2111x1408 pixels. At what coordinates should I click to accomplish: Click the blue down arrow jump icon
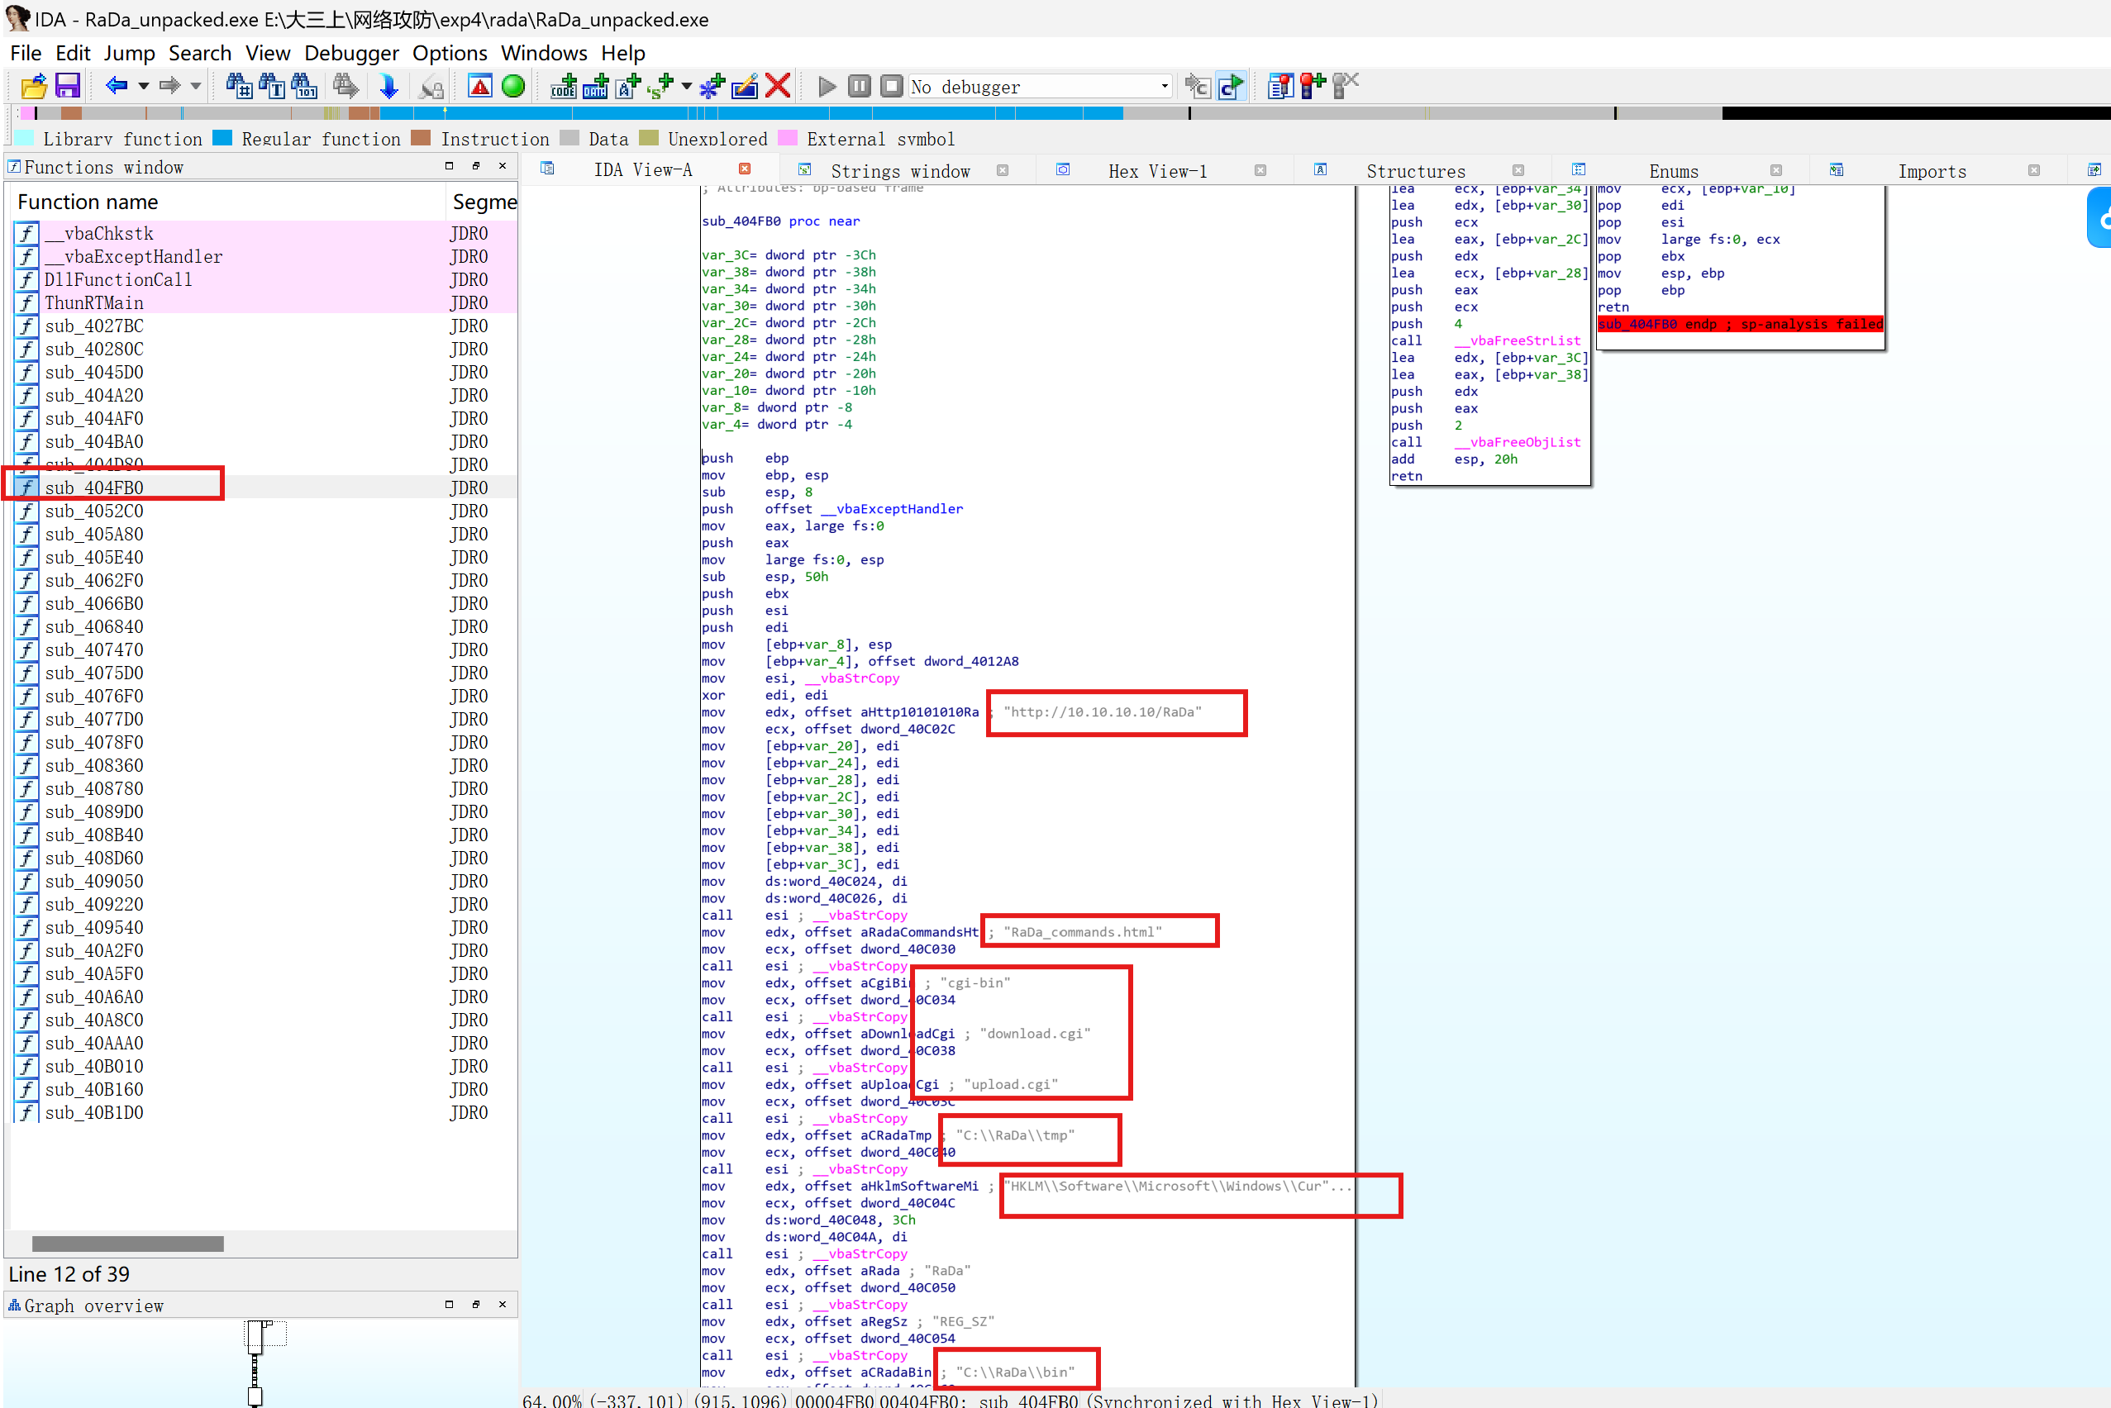[388, 86]
